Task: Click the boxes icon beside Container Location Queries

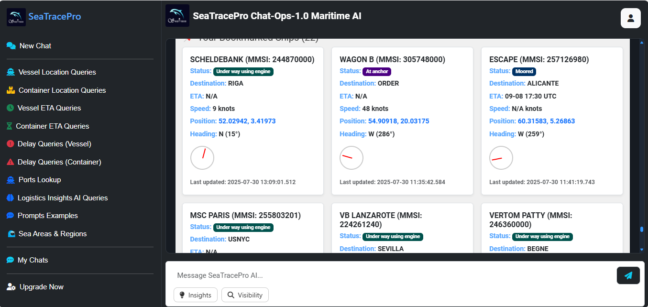Action: [x=11, y=90]
